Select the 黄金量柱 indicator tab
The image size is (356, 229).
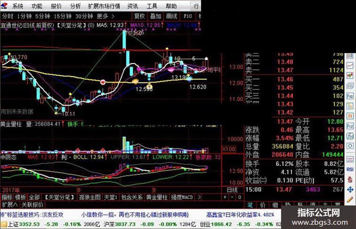[x=157, y=197]
